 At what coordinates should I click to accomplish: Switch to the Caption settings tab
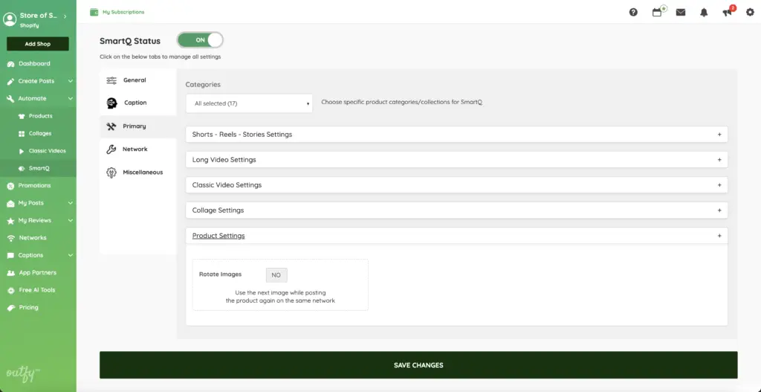[135, 103]
